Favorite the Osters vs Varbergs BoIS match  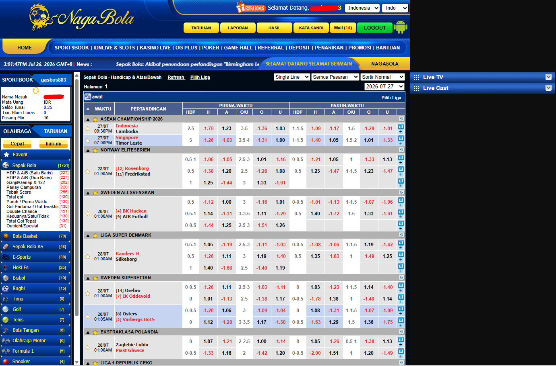coord(87,317)
